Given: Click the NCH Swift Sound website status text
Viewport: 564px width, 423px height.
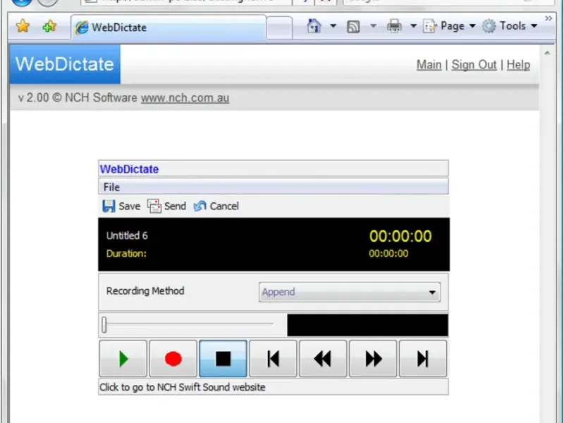Looking at the screenshot, I should point(183,387).
